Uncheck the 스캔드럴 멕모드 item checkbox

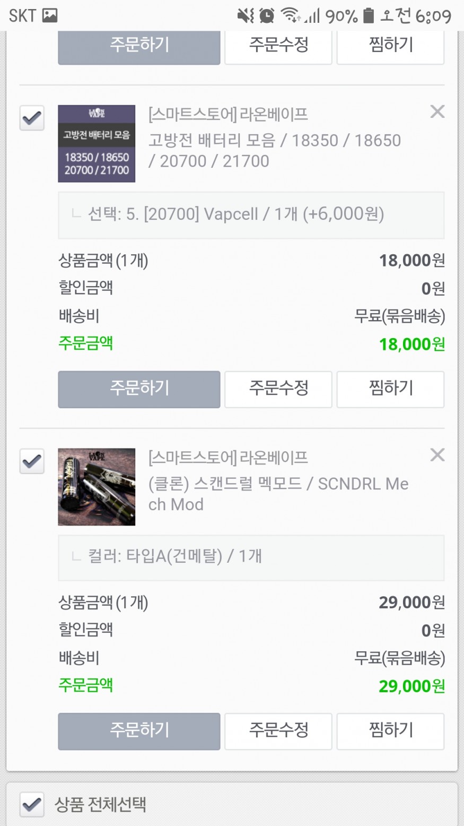point(32,461)
